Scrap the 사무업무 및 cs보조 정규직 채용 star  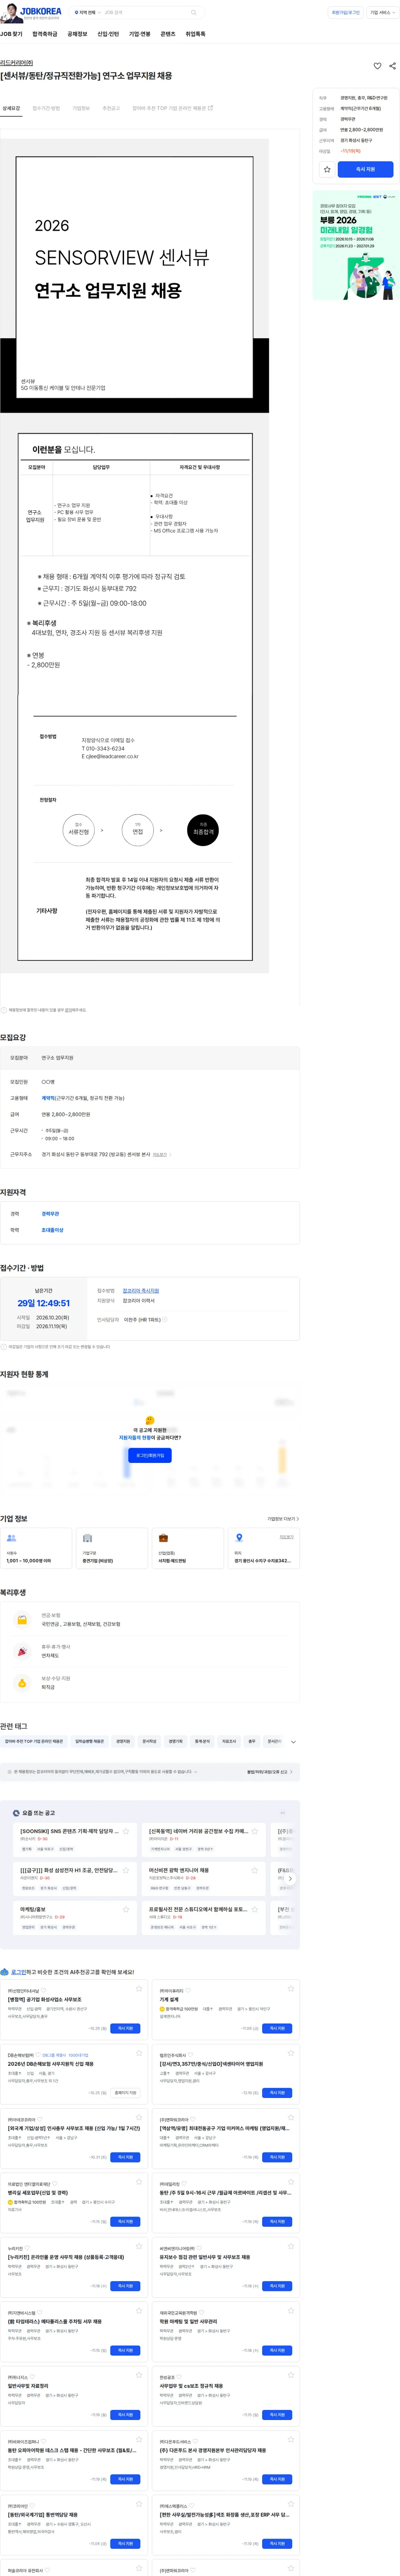click(291, 2376)
